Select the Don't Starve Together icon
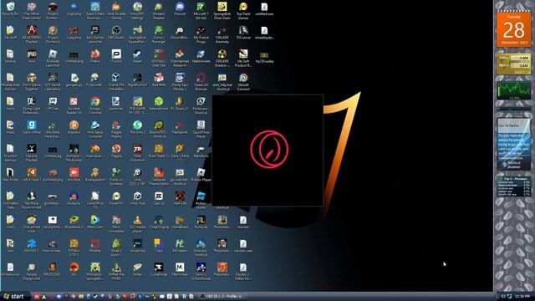 32,82
